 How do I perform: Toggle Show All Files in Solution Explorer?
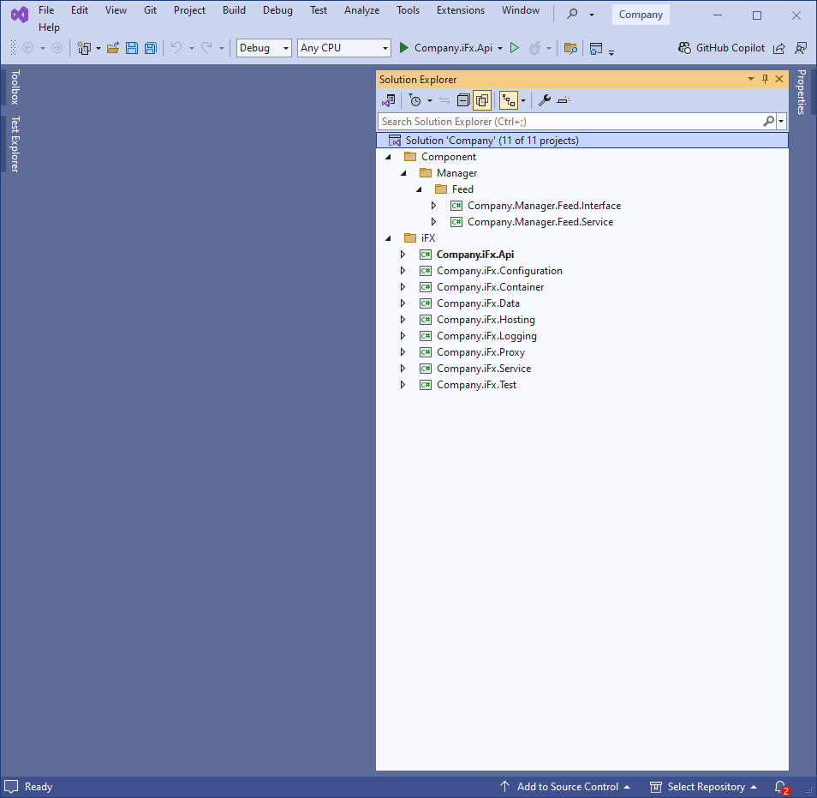point(482,100)
